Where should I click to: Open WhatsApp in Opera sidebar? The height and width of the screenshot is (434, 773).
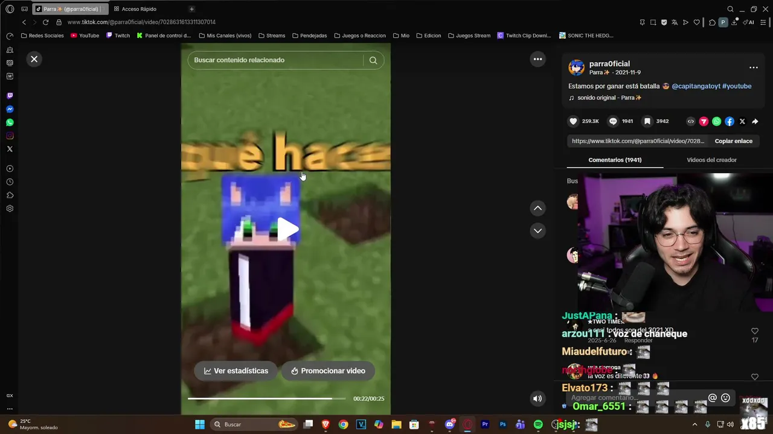pos(10,122)
